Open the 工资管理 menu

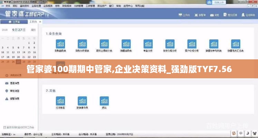pos(90,6)
